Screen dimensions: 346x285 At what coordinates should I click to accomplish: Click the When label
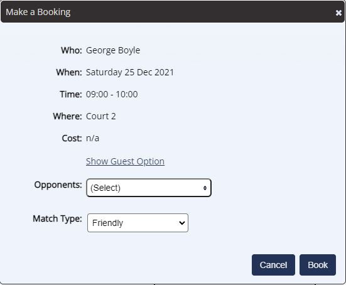[x=69, y=72]
